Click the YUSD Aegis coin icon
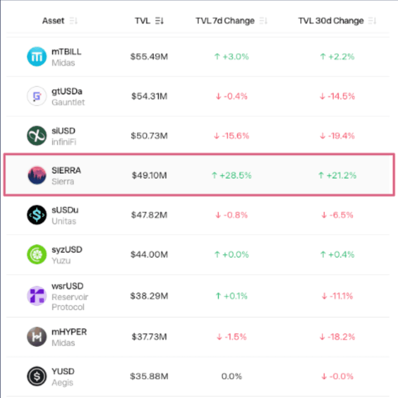Viewport: 398px width, 398px height. tap(37, 376)
